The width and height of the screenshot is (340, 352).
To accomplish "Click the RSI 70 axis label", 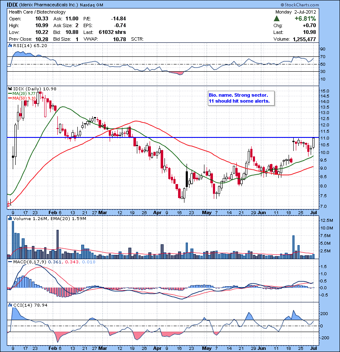I will tap(323, 56).
